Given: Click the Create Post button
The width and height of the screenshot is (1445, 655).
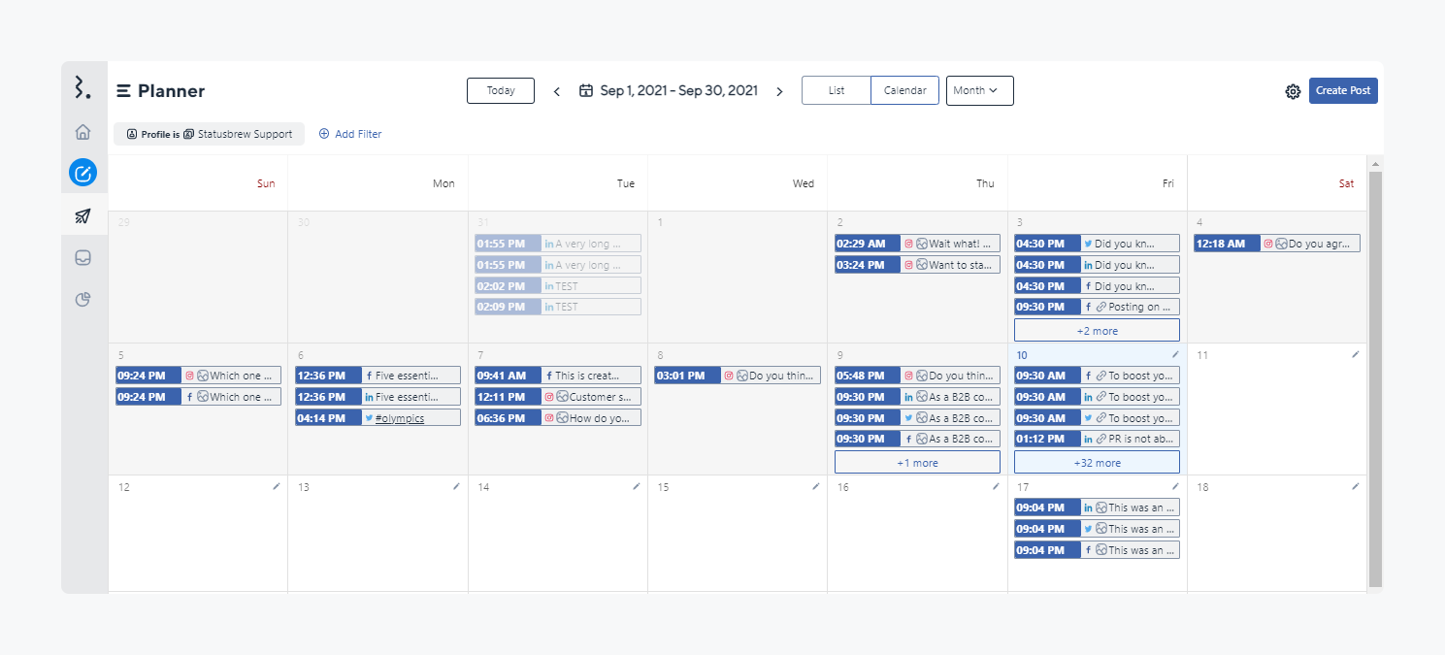Looking at the screenshot, I should pos(1343,90).
